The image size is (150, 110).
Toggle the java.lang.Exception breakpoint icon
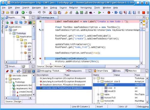coord(41,78)
